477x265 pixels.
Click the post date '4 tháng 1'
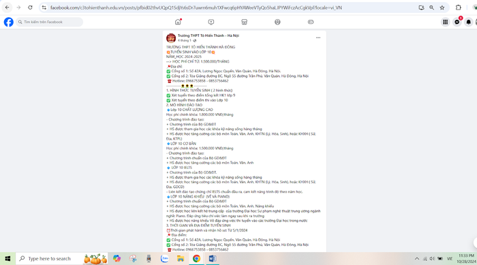(x=185, y=40)
